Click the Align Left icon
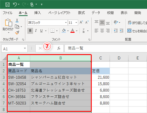Viewport: 147px width, 113px height. [x=96, y=31]
